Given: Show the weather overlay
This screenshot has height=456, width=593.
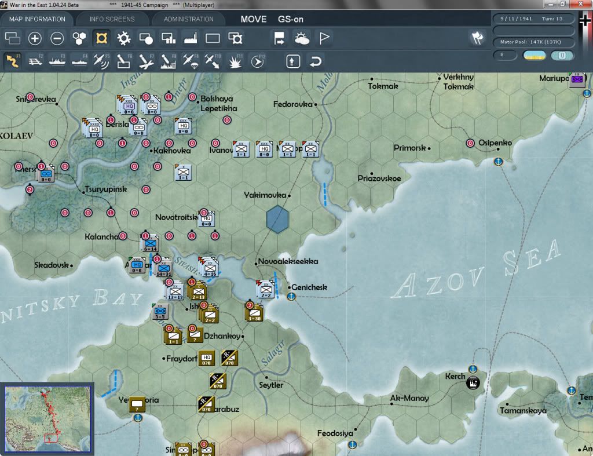Looking at the screenshot, I should pyautogui.click(x=302, y=38).
